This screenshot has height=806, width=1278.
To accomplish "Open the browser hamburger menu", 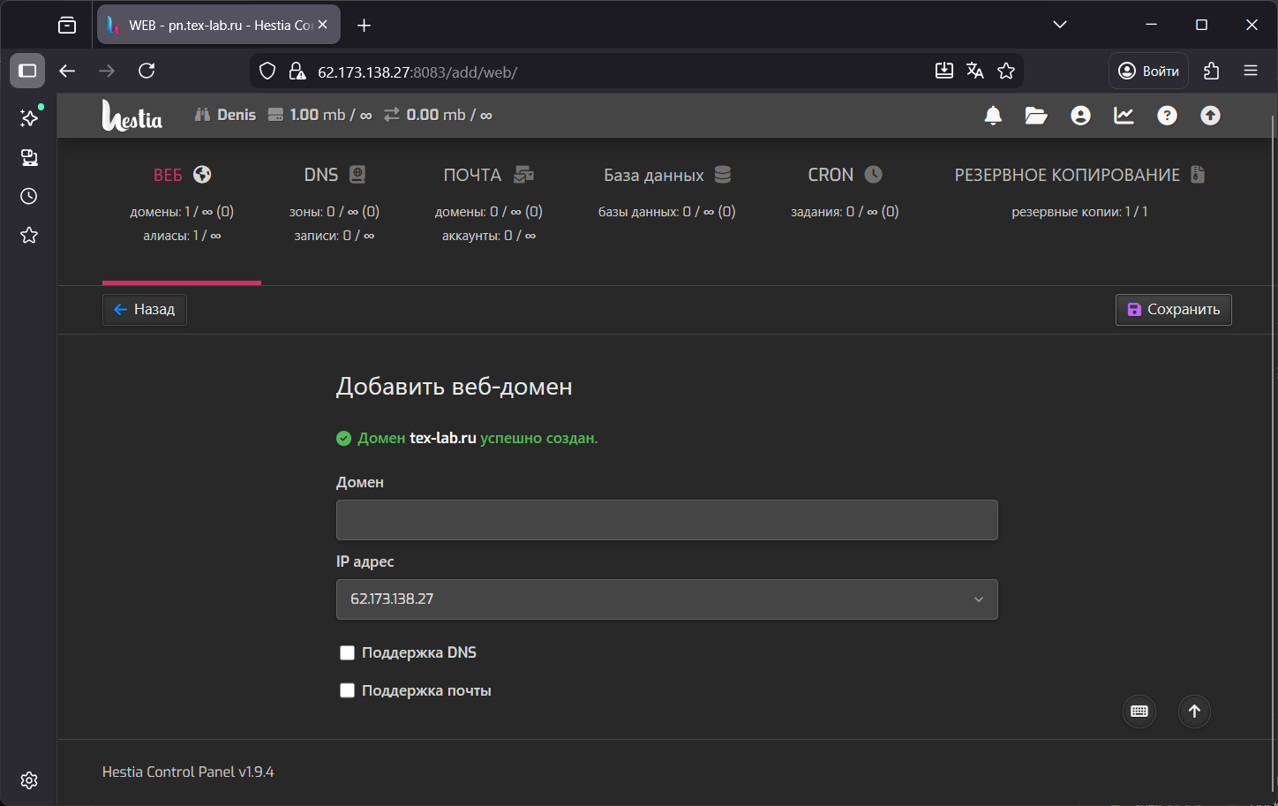I will tap(1250, 71).
